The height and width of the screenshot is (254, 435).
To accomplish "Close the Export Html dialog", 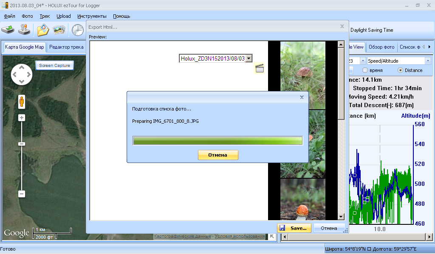I will point(342,26).
